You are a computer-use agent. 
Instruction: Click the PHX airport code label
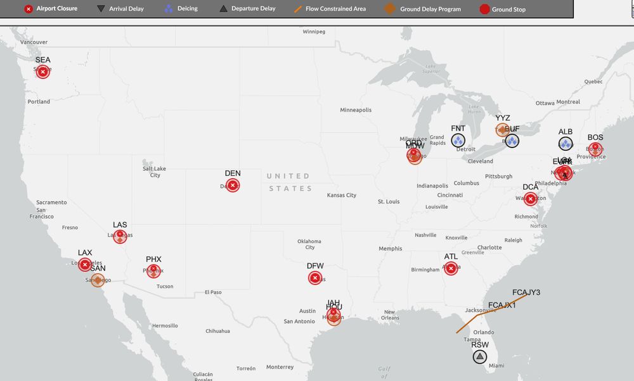click(x=153, y=259)
